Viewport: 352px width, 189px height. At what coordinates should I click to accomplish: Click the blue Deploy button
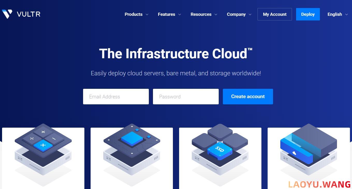(x=308, y=14)
